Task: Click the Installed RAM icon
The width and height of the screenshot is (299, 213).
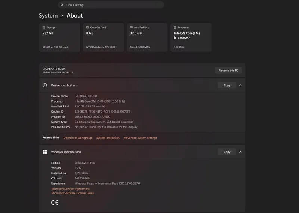Action: tap(131, 27)
